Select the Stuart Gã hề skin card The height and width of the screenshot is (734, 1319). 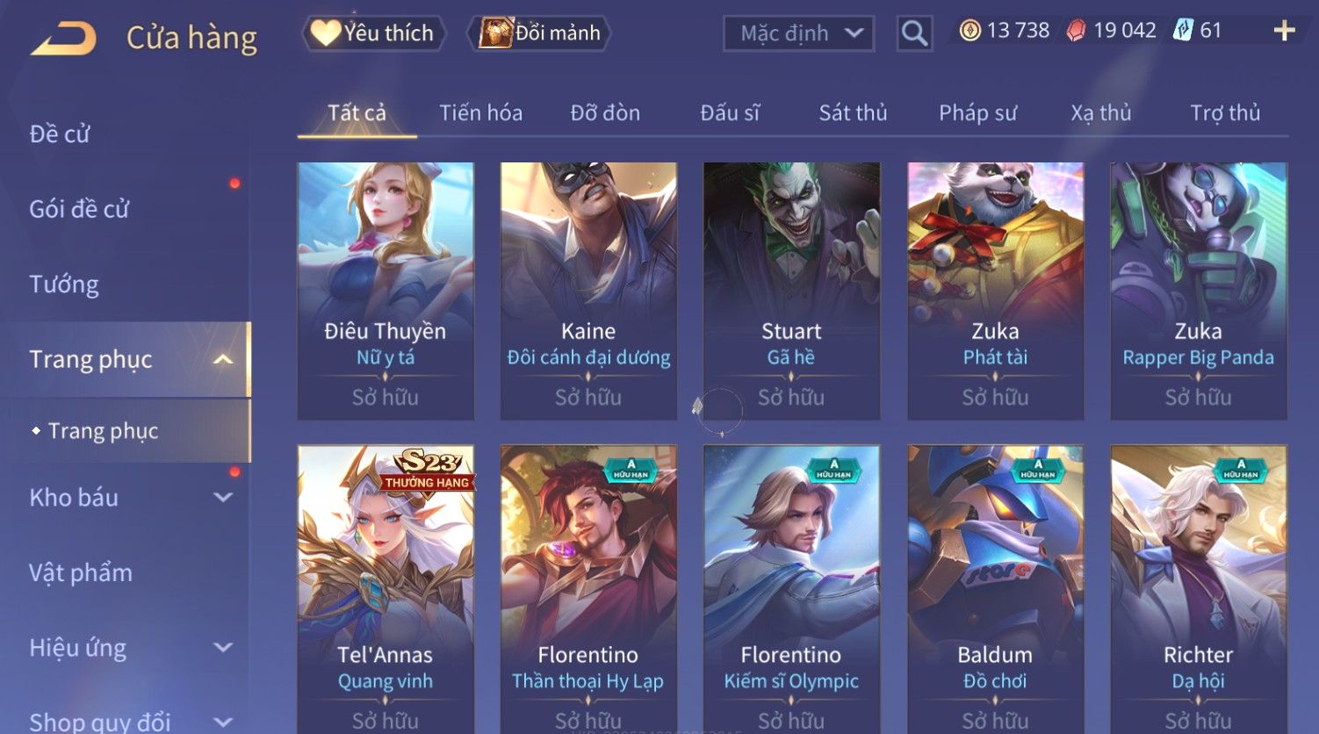coord(791,291)
